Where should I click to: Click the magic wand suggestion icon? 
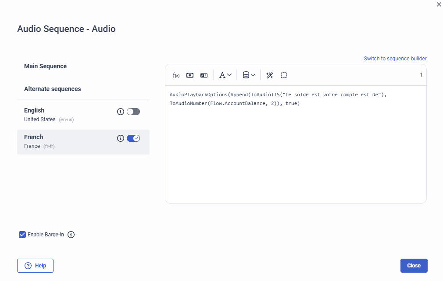pyautogui.click(x=269, y=75)
